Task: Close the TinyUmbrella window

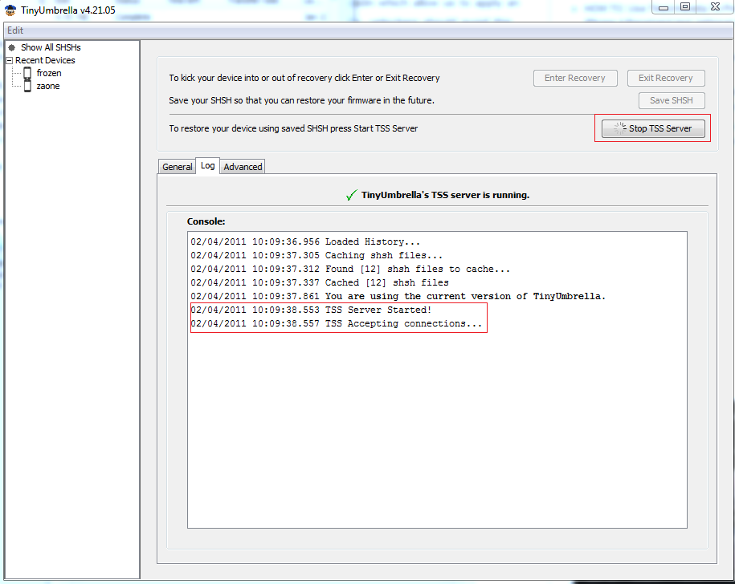Action: coord(715,7)
